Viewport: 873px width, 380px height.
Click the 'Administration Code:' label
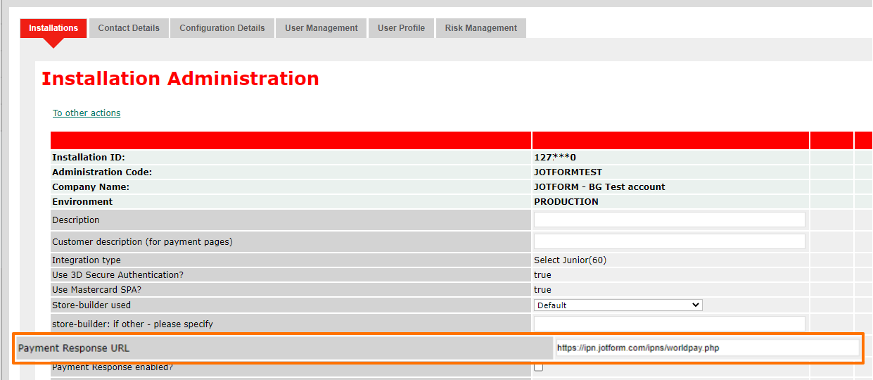click(x=102, y=172)
